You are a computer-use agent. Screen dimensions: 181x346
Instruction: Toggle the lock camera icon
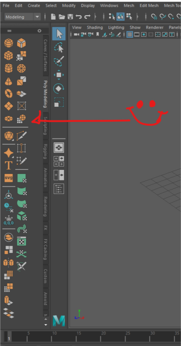(83, 34)
